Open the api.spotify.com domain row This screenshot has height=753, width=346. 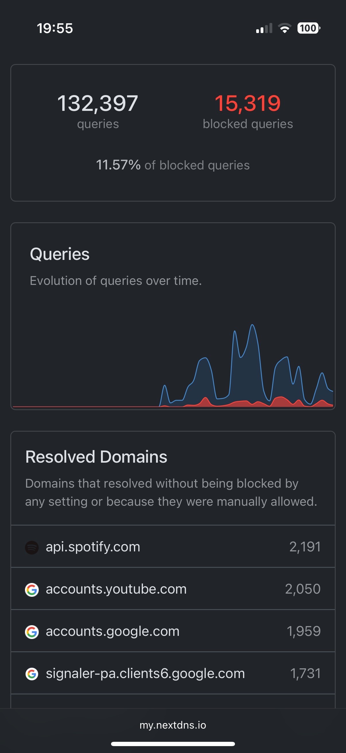(173, 546)
